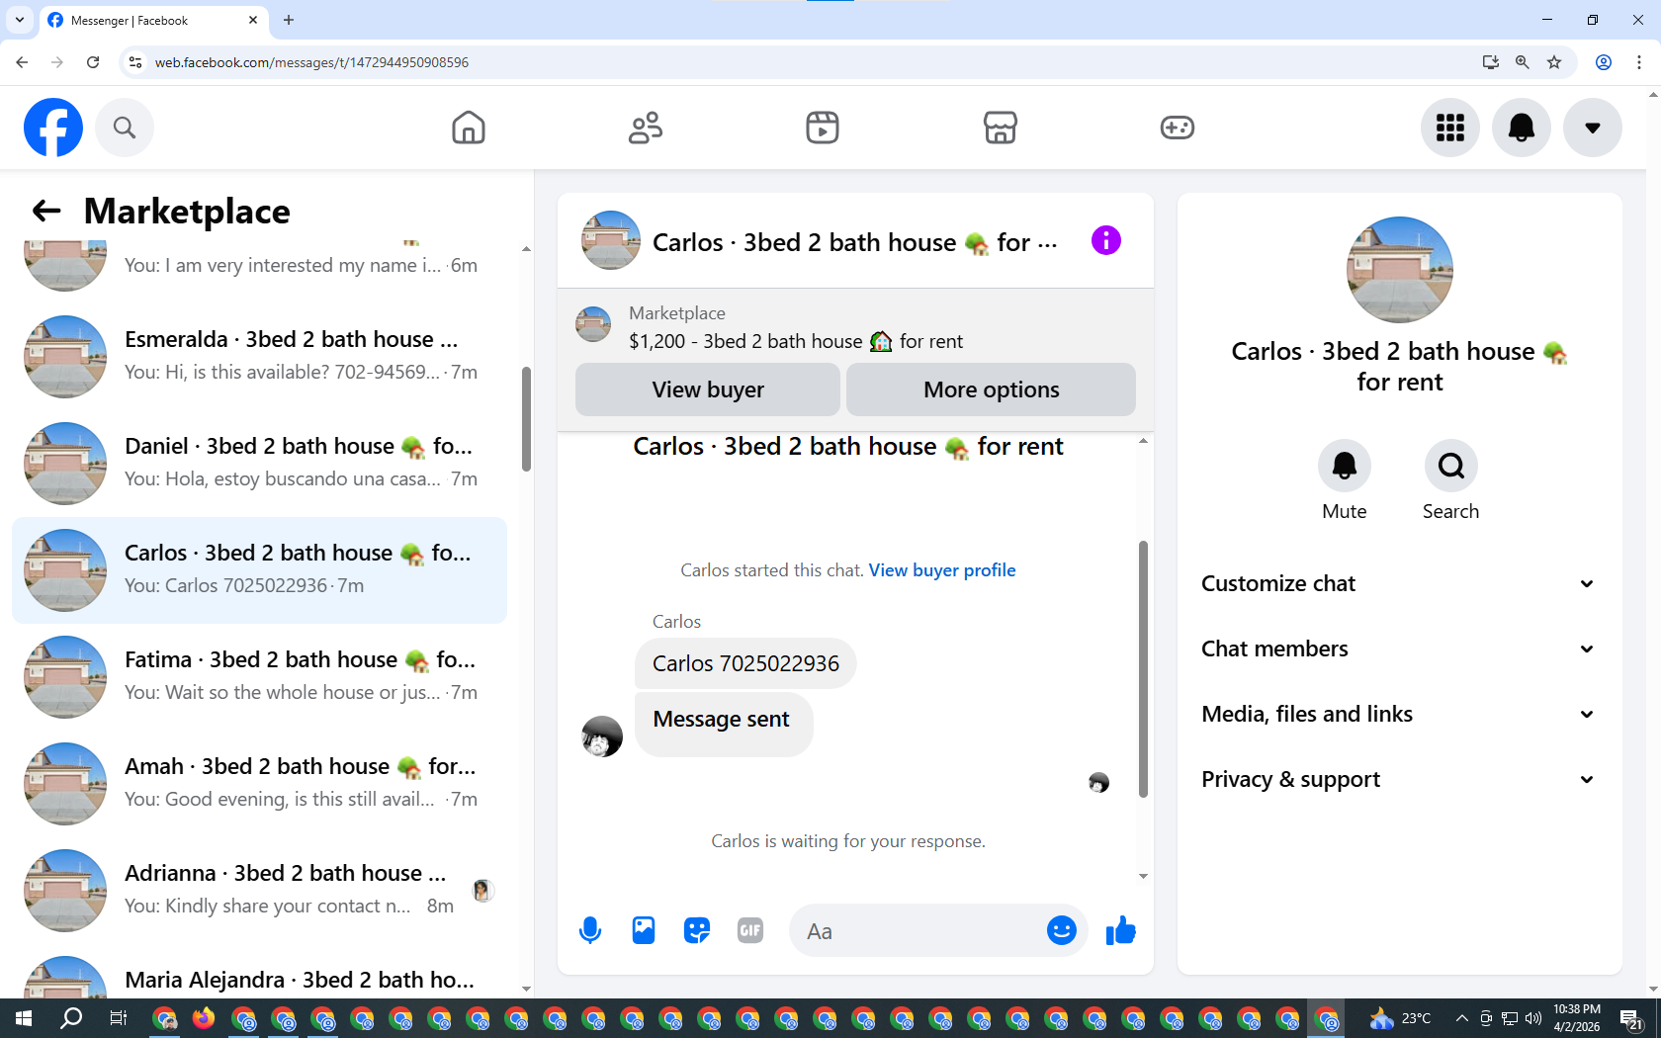Open the Gaming controller icon

pyautogui.click(x=1178, y=128)
